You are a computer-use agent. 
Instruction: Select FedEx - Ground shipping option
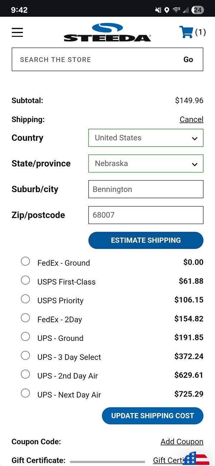pos(25,261)
